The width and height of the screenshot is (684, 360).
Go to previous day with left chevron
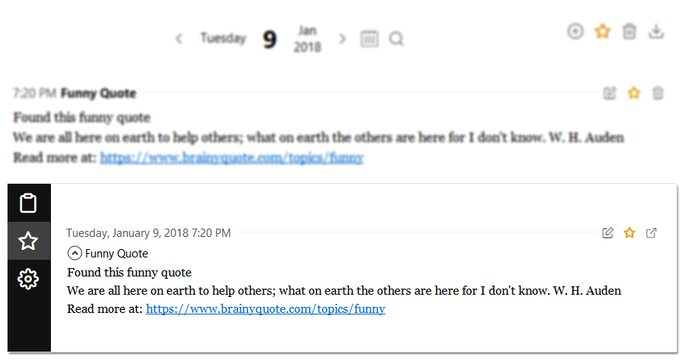click(x=179, y=39)
